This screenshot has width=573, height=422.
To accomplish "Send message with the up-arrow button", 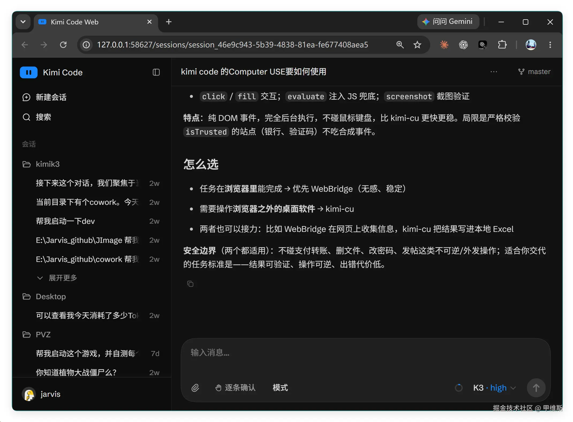I will pyautogui.click(x=536, y=388).
